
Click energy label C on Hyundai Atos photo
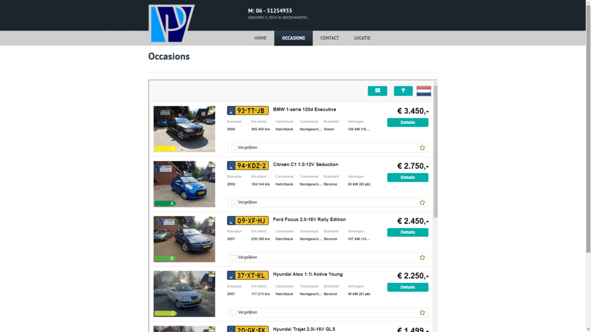point(165,313)
